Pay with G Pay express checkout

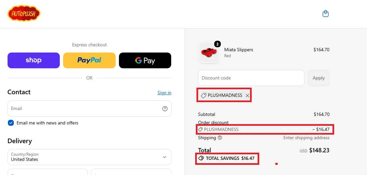pyautogui.click(x=145, y=60)
